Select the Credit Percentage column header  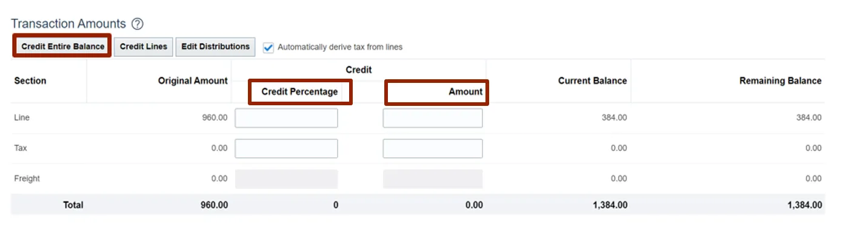click(x=299, y=92)
